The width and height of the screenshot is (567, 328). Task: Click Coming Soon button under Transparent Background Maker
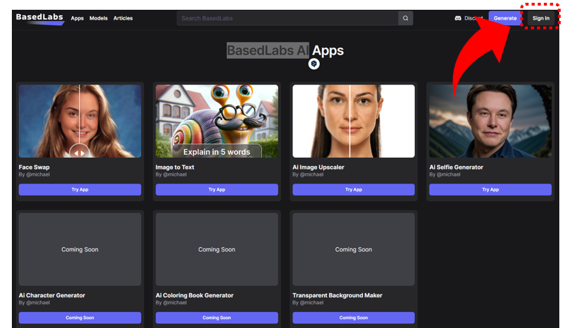point(353,318)
